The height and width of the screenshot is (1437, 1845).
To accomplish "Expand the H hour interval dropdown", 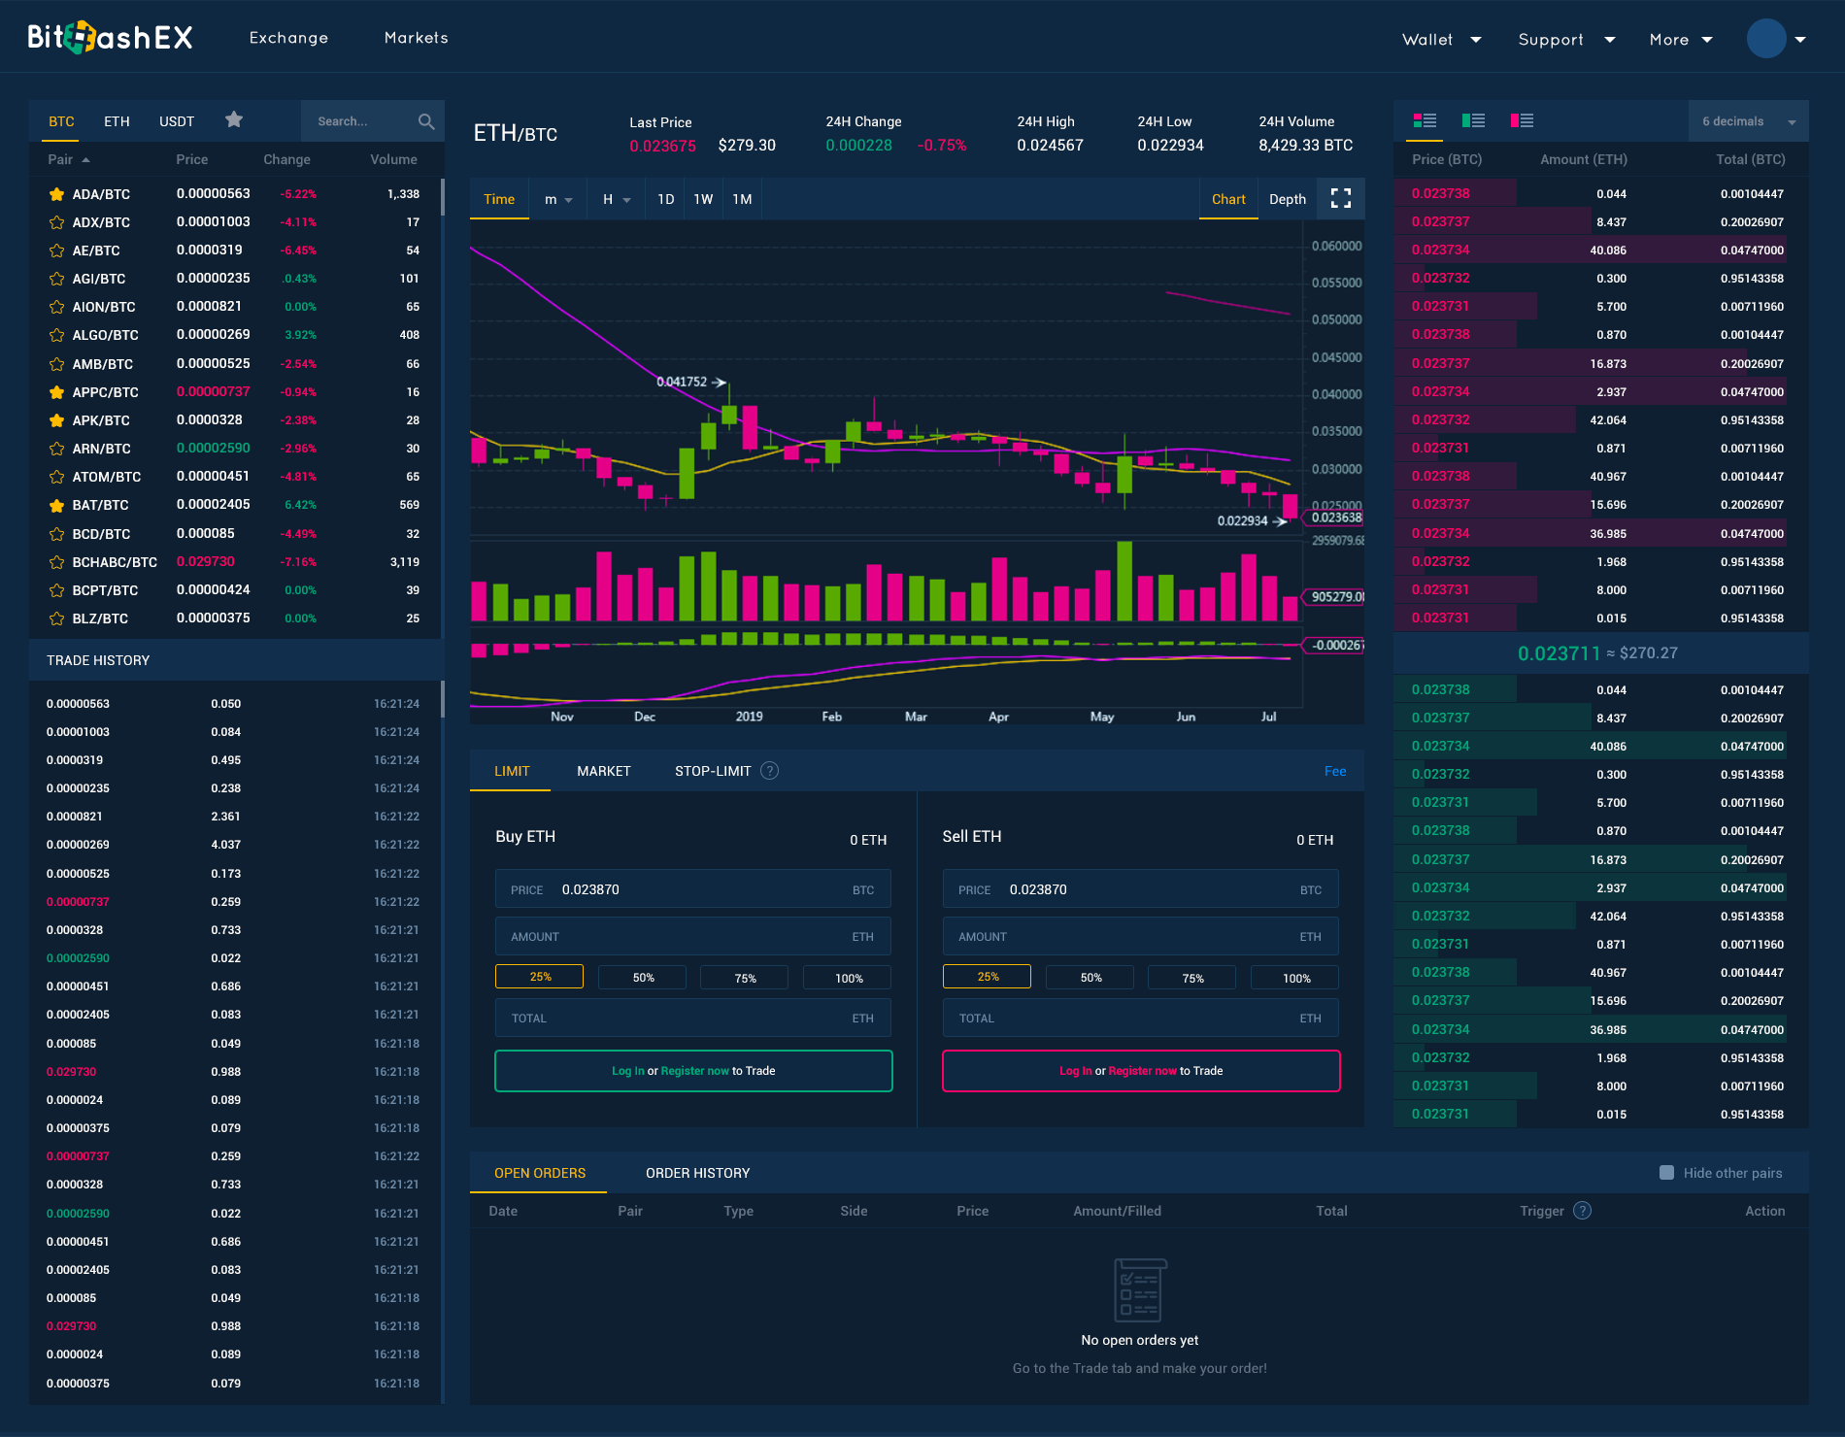I will click(617, 199).
